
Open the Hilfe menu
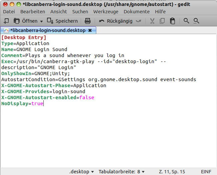pyautogui.click(x=160, y=12)
